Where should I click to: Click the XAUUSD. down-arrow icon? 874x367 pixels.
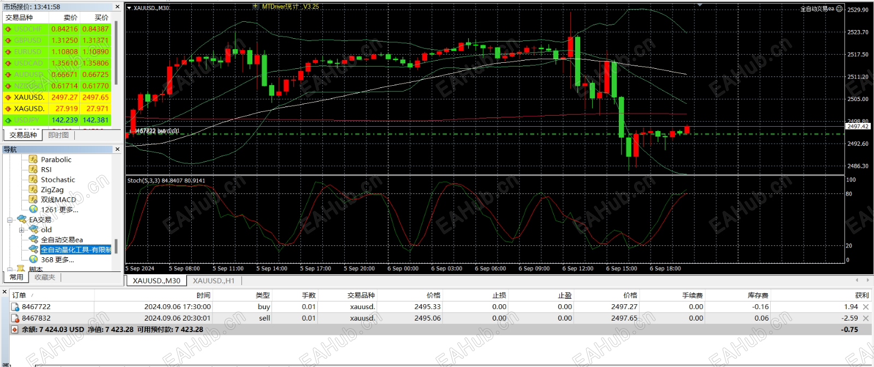8,97
